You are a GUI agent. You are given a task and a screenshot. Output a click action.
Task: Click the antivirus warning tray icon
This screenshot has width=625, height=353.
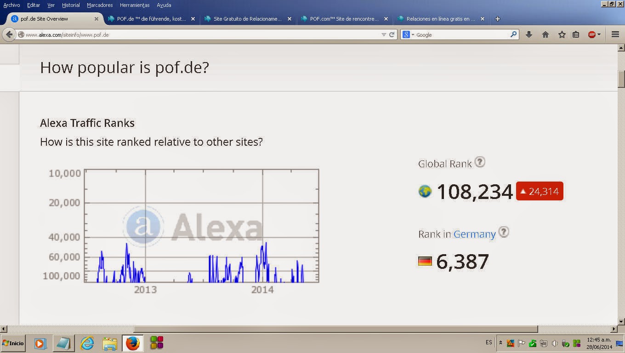[510, 343]
